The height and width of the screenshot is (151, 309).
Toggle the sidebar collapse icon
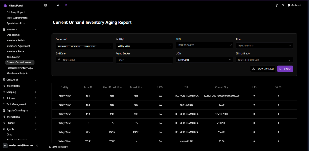[x=46, y=5]
